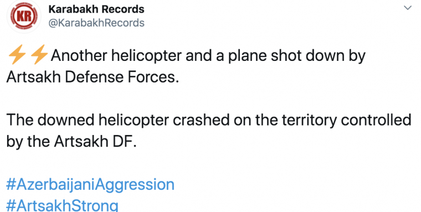Open the tweet options chevron menu

coord(408,8)
